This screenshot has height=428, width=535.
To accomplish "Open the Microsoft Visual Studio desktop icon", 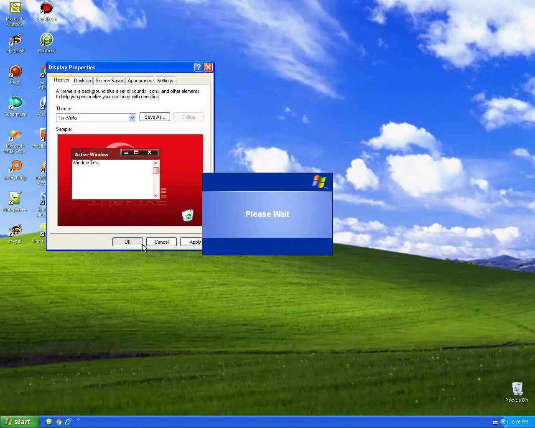I will point(15,141).
